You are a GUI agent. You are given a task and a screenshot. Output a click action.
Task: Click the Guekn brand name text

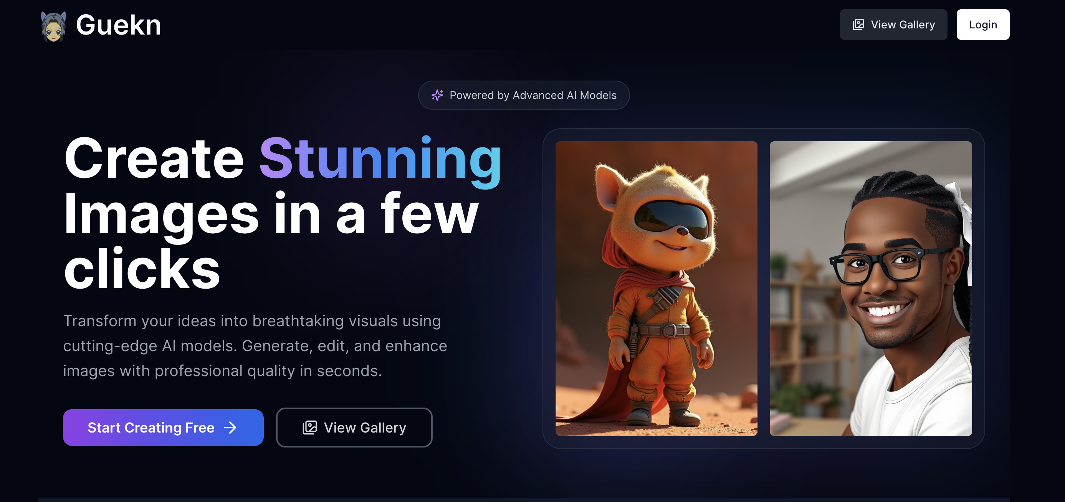point(118,25)
